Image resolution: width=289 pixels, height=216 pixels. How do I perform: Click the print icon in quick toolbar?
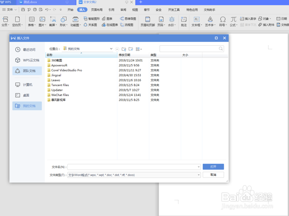[35, 10]
